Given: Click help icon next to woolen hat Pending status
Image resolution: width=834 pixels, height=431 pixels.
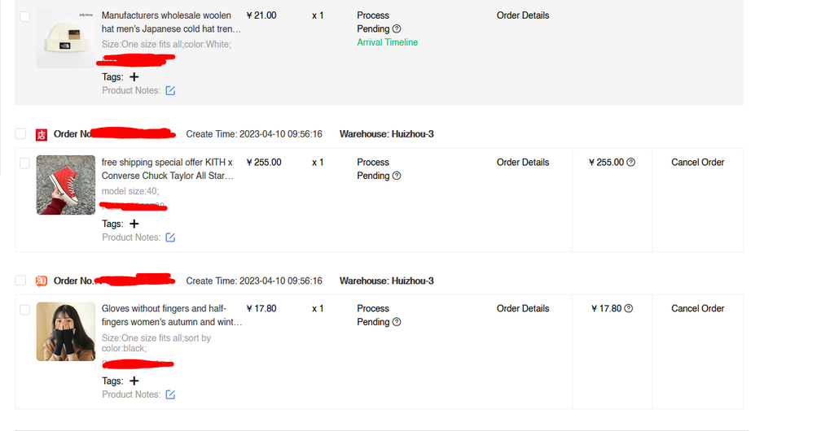Looking at the screenshot, I should 397,28.
